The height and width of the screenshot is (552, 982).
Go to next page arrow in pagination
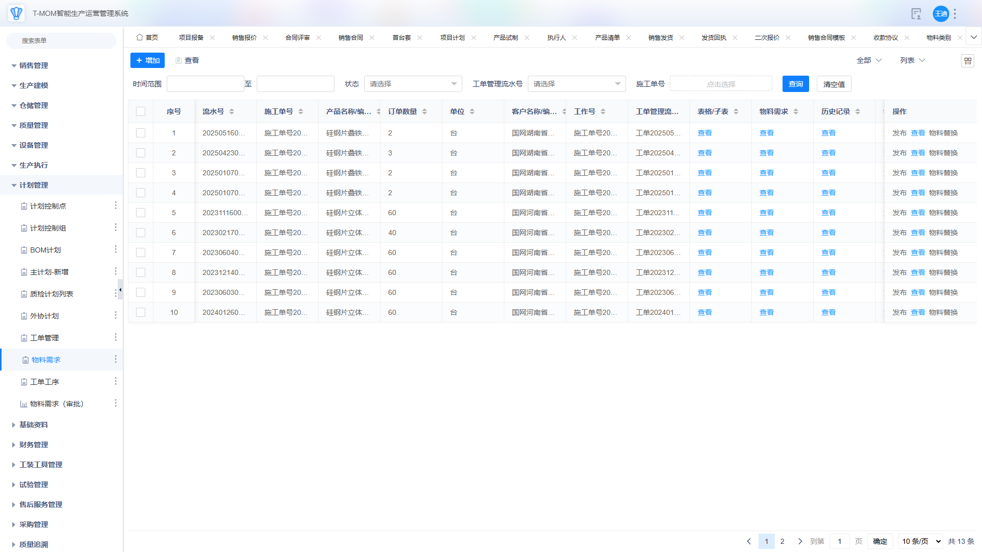(800, 541)
